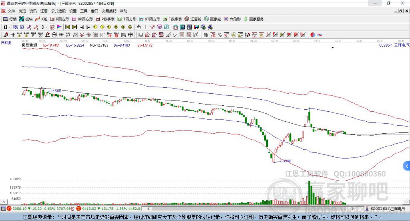This screenshot has width=410, height=221.
Task: Open the calculator icon
Action: pos(183,27)
